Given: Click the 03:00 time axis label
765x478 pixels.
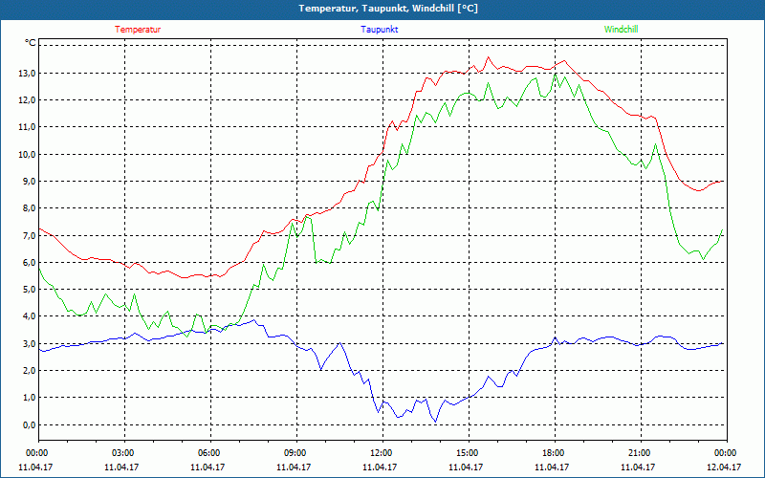Looking at the screenshot, I should [x=122, y=453].
